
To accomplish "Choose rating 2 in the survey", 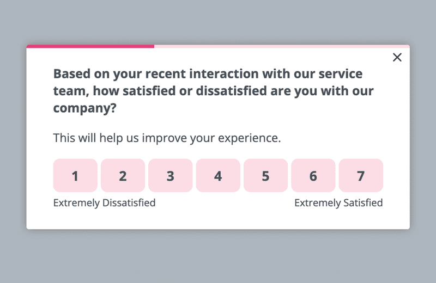I will (x=123, y=176).
